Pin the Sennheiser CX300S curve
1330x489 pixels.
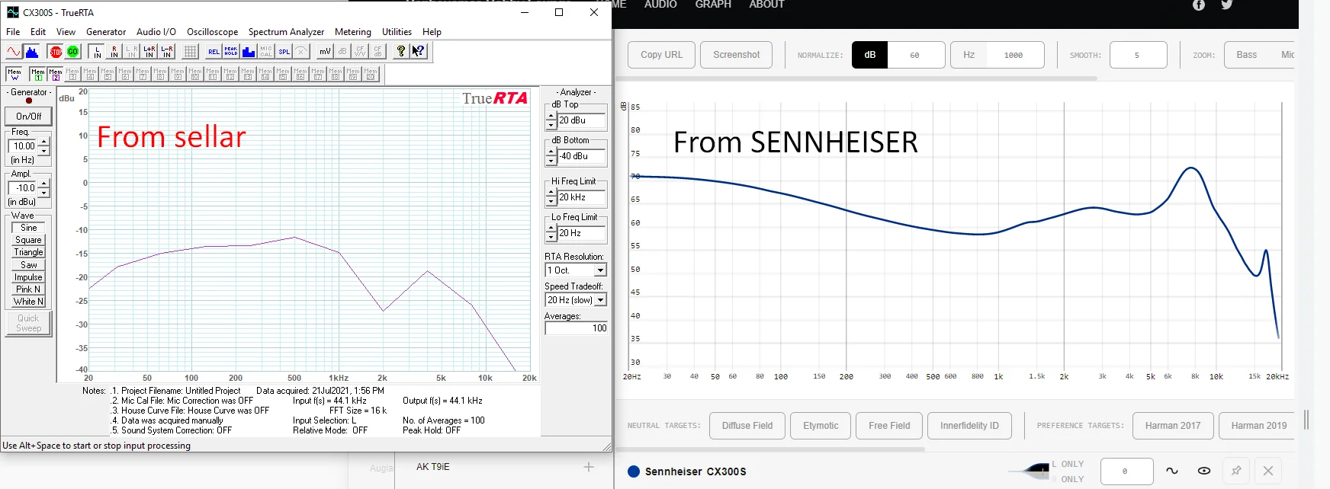(1236, 471)
